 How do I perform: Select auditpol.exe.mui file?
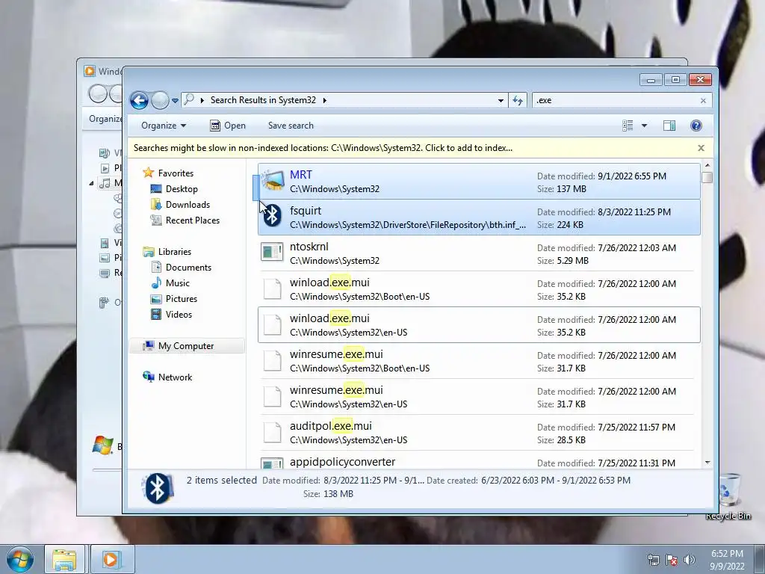(x=479, y=433)
